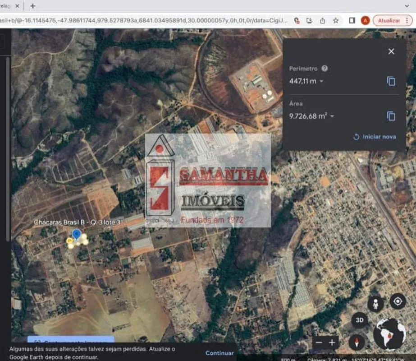Expand the perimeter unit dropdown

321,81
